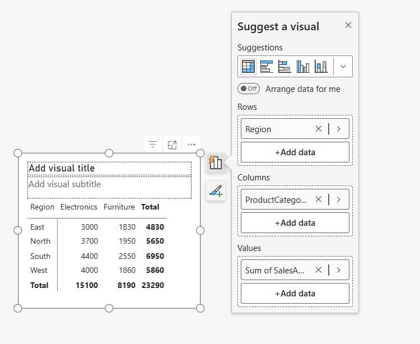Click the grand total value 23290
The image size is (420, 344).
[153, 285]
